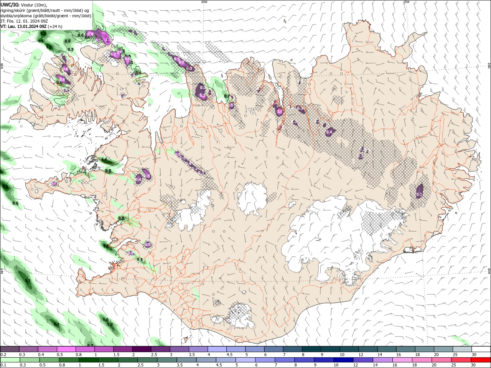Select rain legend swatch starting at 4.5
The image size is (491, 368).
[x=226, y=360]
